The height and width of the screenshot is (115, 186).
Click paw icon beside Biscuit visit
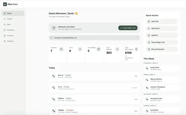[x=54, y=76]
